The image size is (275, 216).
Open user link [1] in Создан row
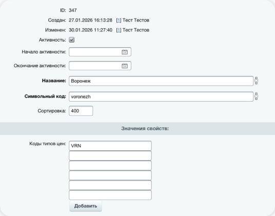point(119,20)
